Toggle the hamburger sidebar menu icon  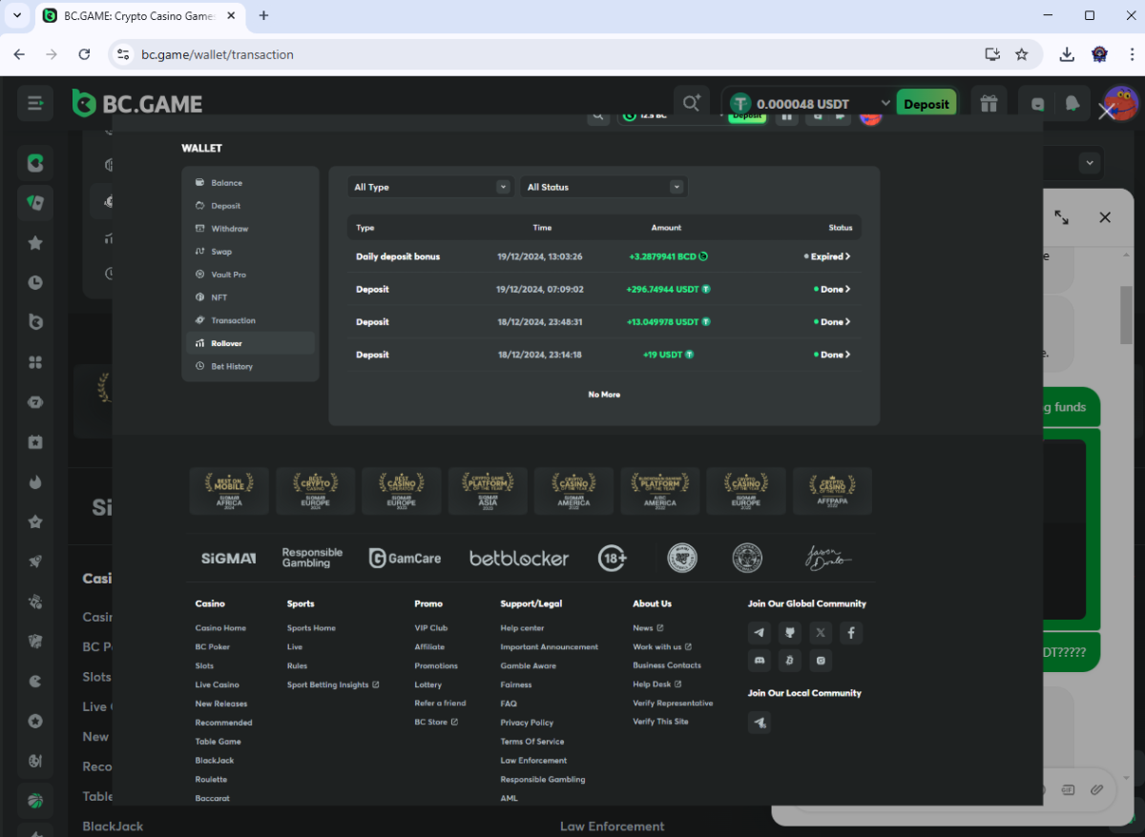click(35, 103)
